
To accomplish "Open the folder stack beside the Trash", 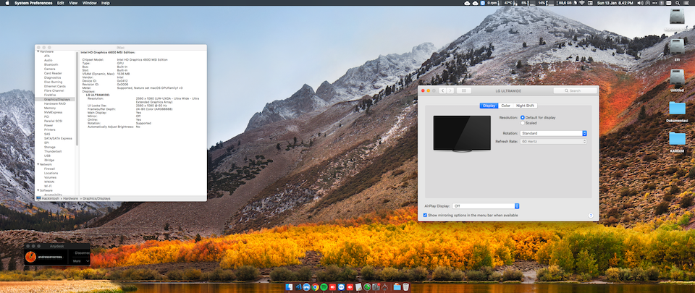I will click(x=397, y=286).
